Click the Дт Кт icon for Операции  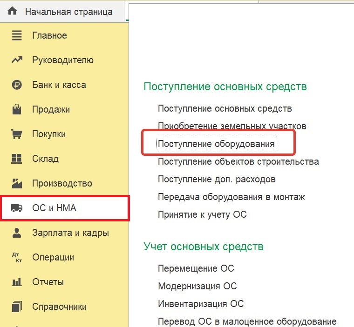pyautogui.click(x=17, y=257)
